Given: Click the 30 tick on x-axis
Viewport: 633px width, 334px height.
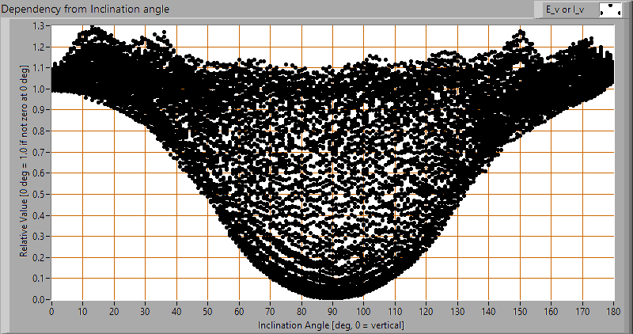Looking at the screenshot, I should (x=145, y=311).
